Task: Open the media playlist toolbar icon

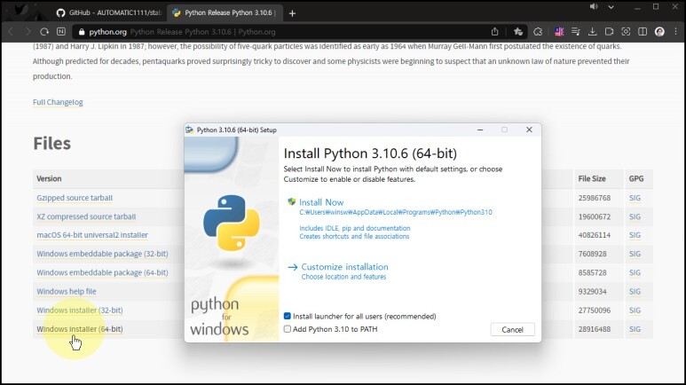Action: pos(576,32)
